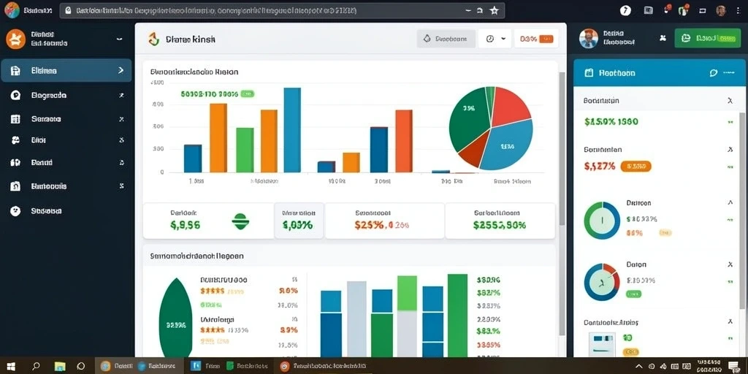Click the blue slice of the pie chart

509,145
